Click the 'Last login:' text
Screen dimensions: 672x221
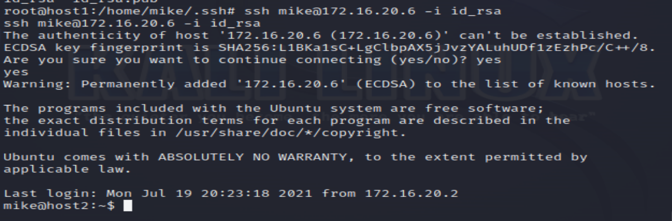point(51,193)
